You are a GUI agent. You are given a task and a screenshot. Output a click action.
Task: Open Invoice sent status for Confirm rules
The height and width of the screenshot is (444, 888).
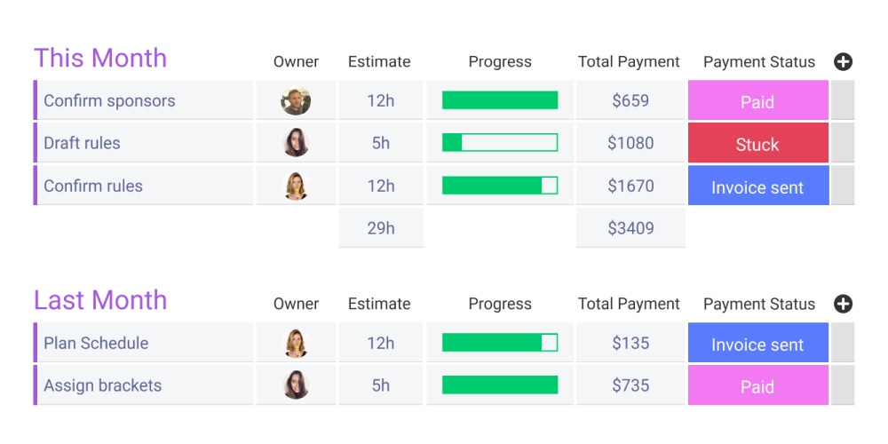[757, 186]
